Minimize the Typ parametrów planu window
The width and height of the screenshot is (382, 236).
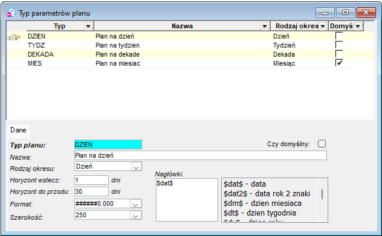click(x=325, y=13)
